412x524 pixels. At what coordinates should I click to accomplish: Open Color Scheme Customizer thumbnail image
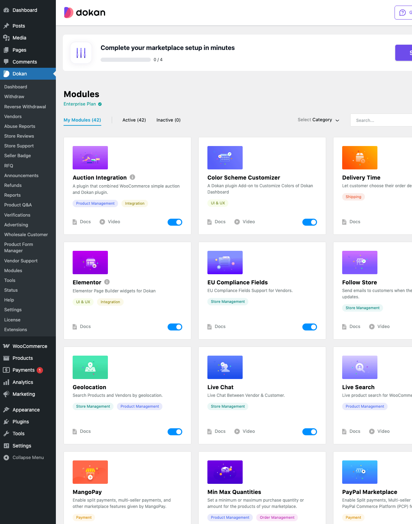[x=225, y=158]
